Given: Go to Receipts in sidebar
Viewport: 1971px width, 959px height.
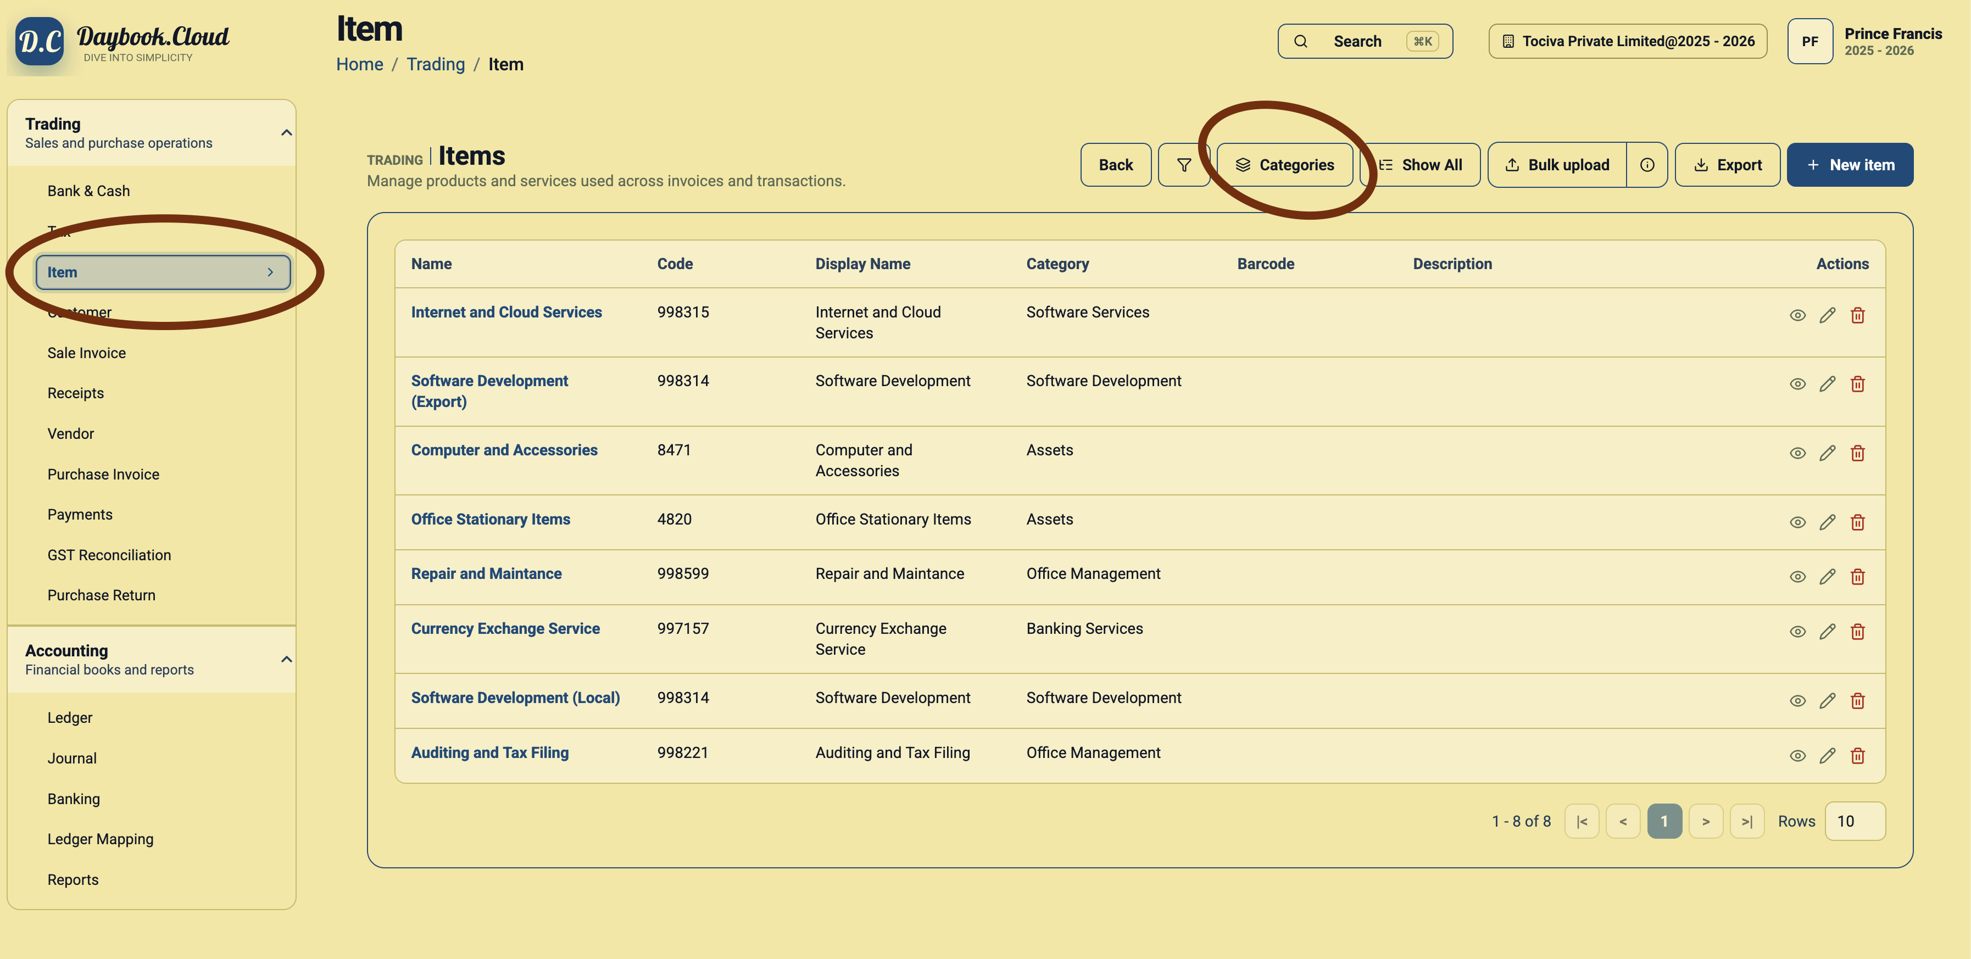Looking at the screenshot, I should point(76,393).
